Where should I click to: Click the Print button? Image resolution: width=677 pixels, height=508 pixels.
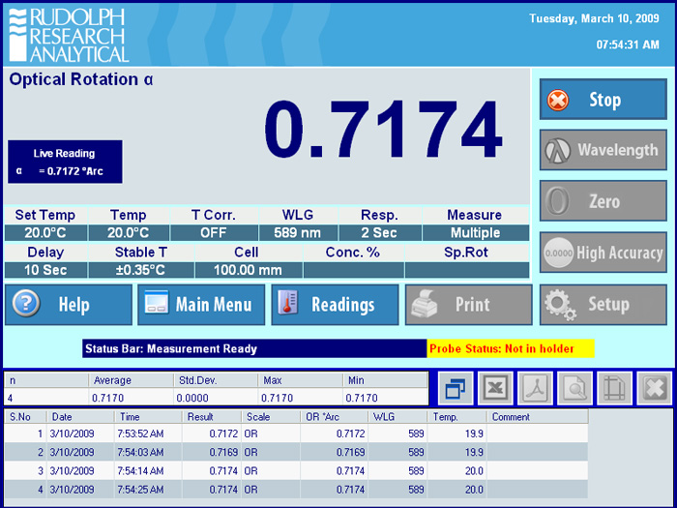coord(468,305)
